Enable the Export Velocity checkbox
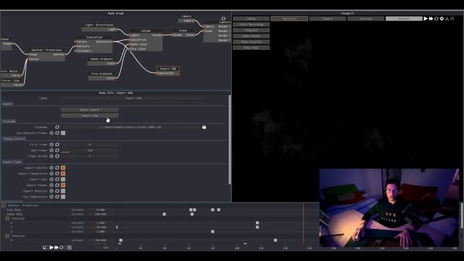 63,191
